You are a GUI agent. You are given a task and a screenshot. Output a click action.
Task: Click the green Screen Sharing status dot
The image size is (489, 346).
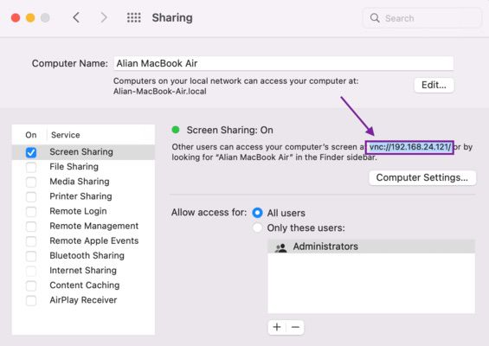176,130
